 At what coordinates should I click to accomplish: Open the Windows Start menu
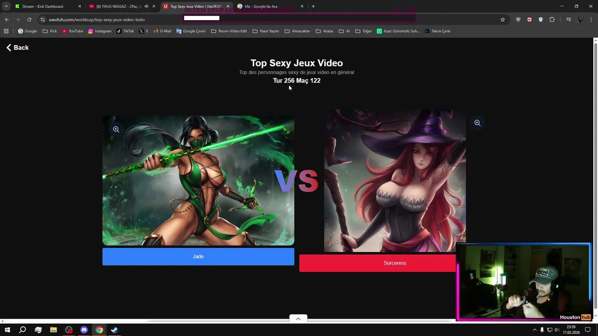click(x=7, y=330)
